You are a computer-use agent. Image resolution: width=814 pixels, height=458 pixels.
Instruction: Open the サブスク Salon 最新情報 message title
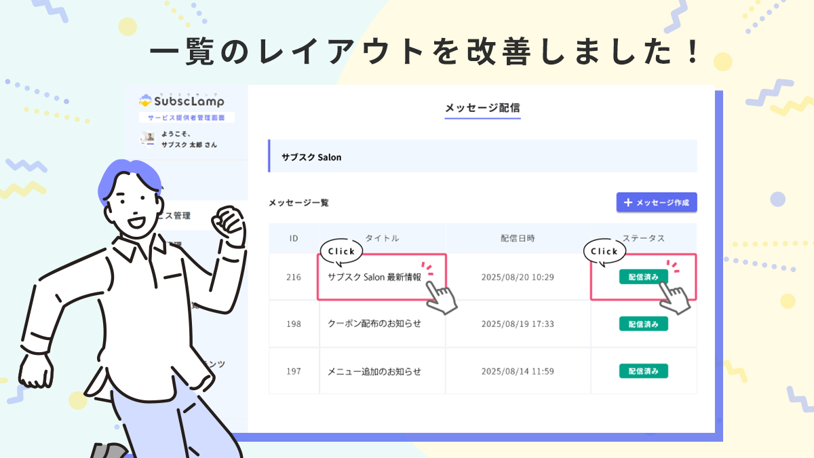click(x=374, y=277)
